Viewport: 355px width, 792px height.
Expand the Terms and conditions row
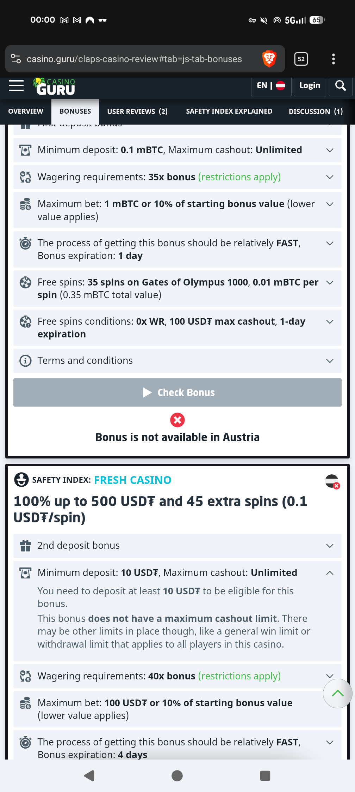click(x=330, y=361)
